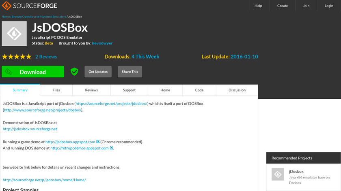
Task: Open kevodwyer's profile link
Action: 102,43
